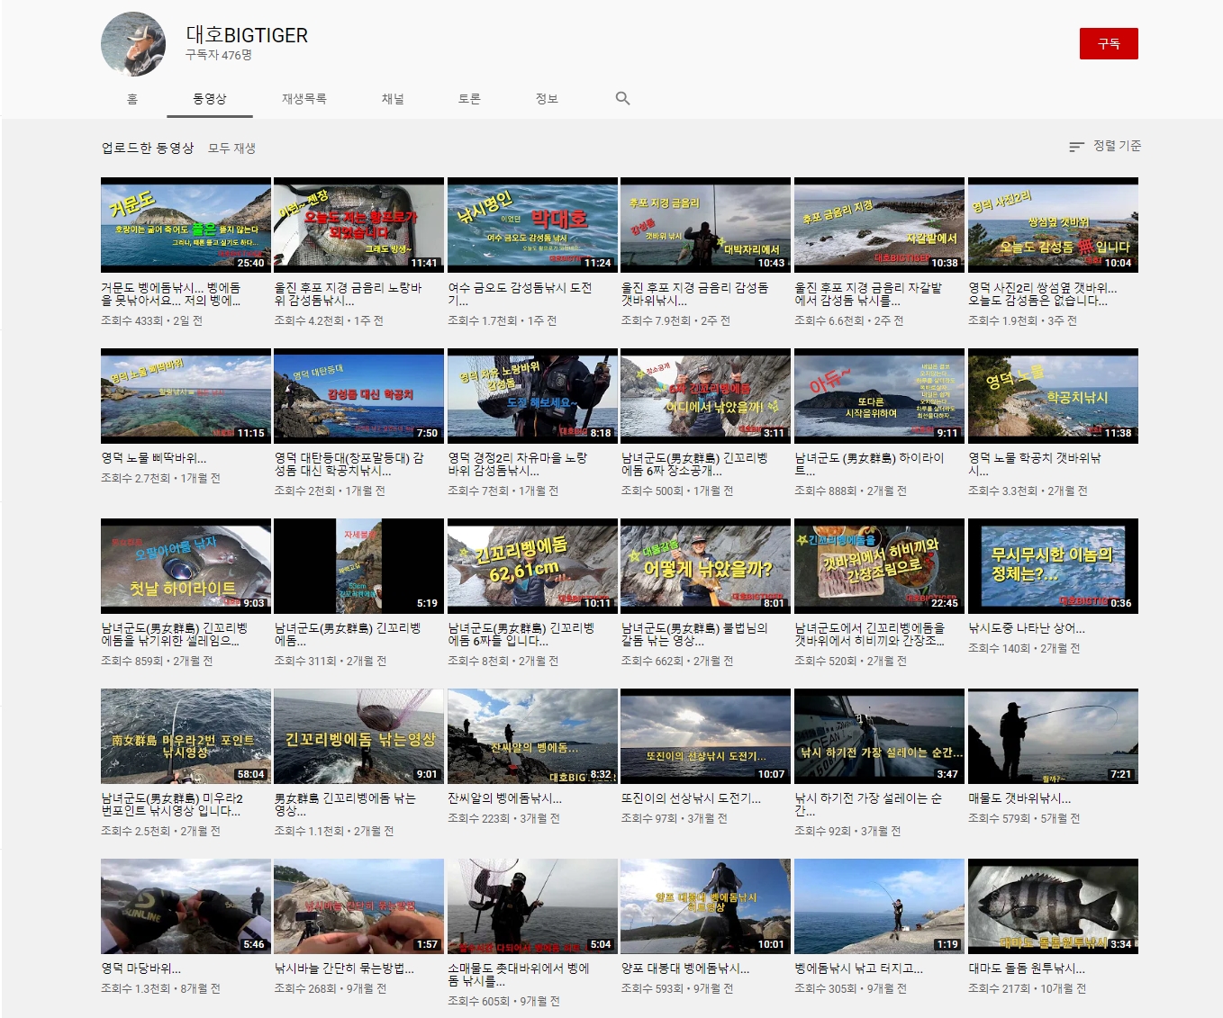
Task: Open the 무시무시한 이놈의 정체는 thumbnail
Action: coord(1052,565)
